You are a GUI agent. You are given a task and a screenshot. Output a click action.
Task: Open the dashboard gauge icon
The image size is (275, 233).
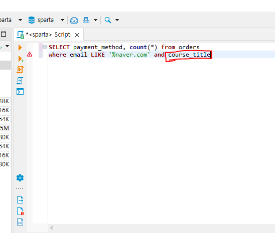74,20
